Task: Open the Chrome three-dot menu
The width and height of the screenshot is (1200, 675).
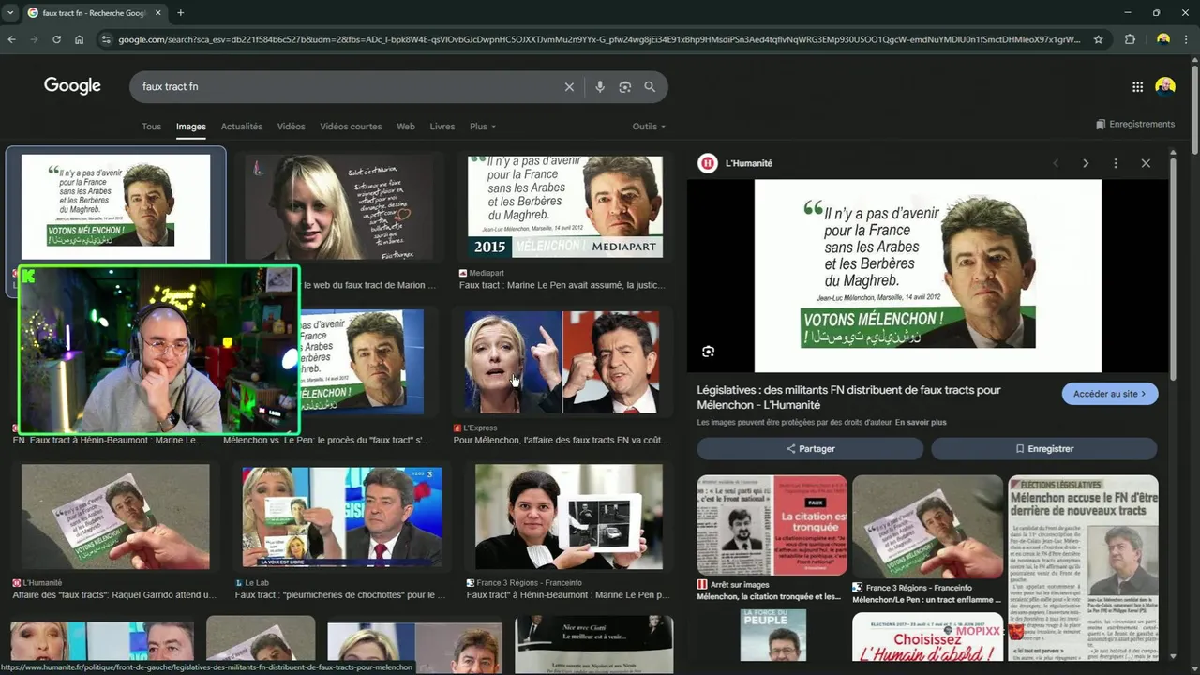Action: pos(1187,39)
